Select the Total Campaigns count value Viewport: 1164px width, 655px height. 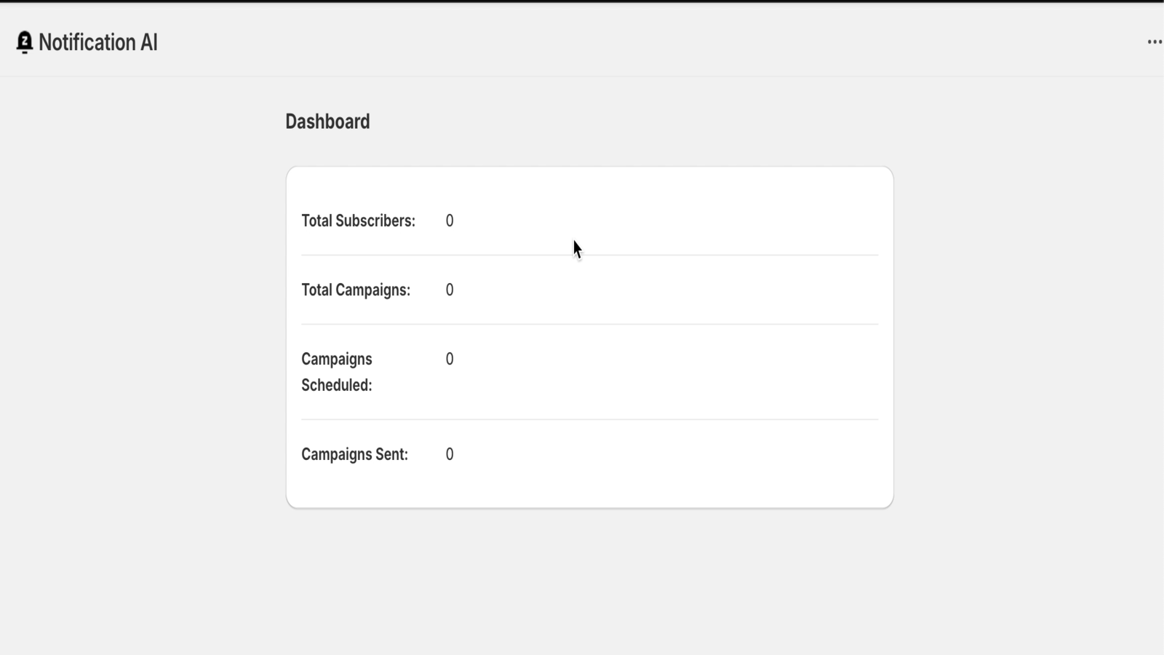coord(450,290)
